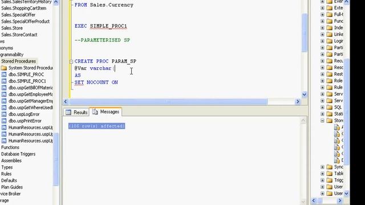Click the dbo.SIMPLE_PROC1 stored procedure icon
This screenshot has width=365, height=205.
tap(4, 81)
